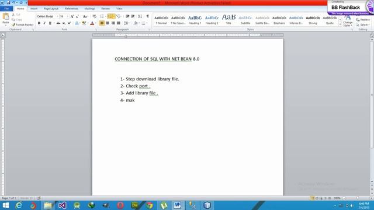Apply the red font color

tap(92, 23)
